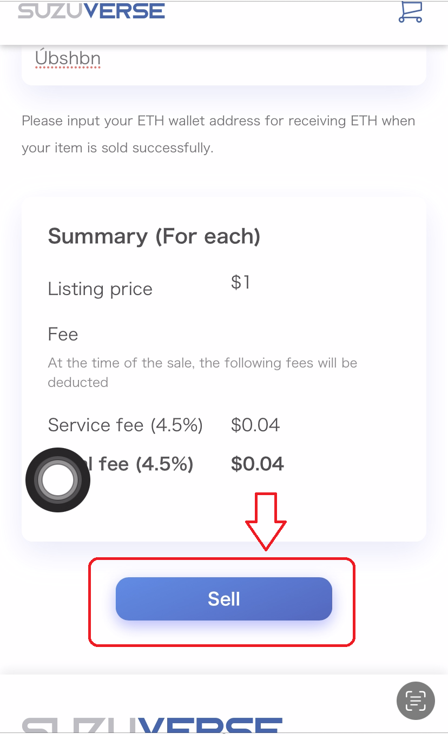Select the "Listing price" label
Viewport: 448px width, 734px height.
pyautogui.click(x=100, y=289)
